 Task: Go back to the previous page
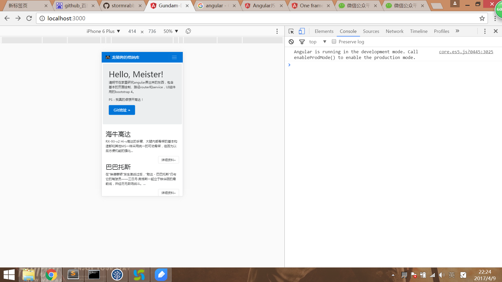[7, 18]
